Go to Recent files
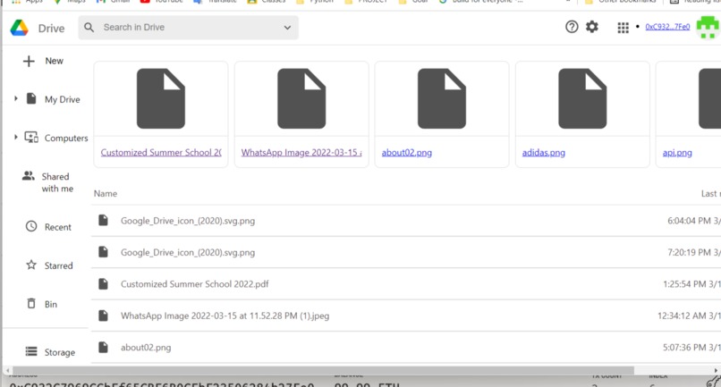721x387 pixels. pyautogui.click(x=58, y=227)
